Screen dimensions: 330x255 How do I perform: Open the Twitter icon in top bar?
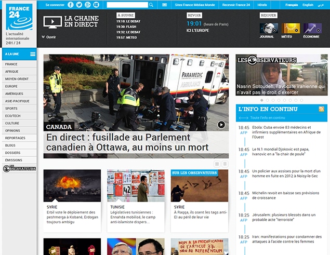[x=79, y=5]
